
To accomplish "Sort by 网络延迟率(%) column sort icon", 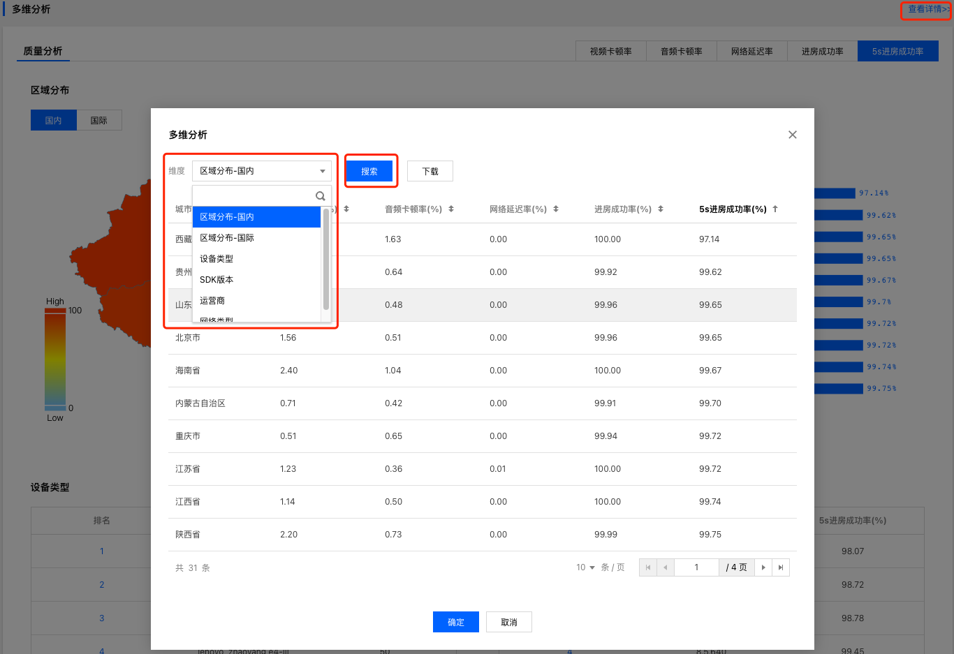I will click(x=556, y=209).
